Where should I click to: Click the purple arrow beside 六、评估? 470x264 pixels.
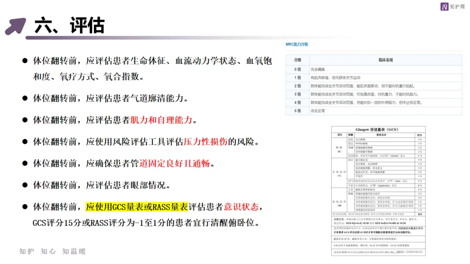pos(16,26)
